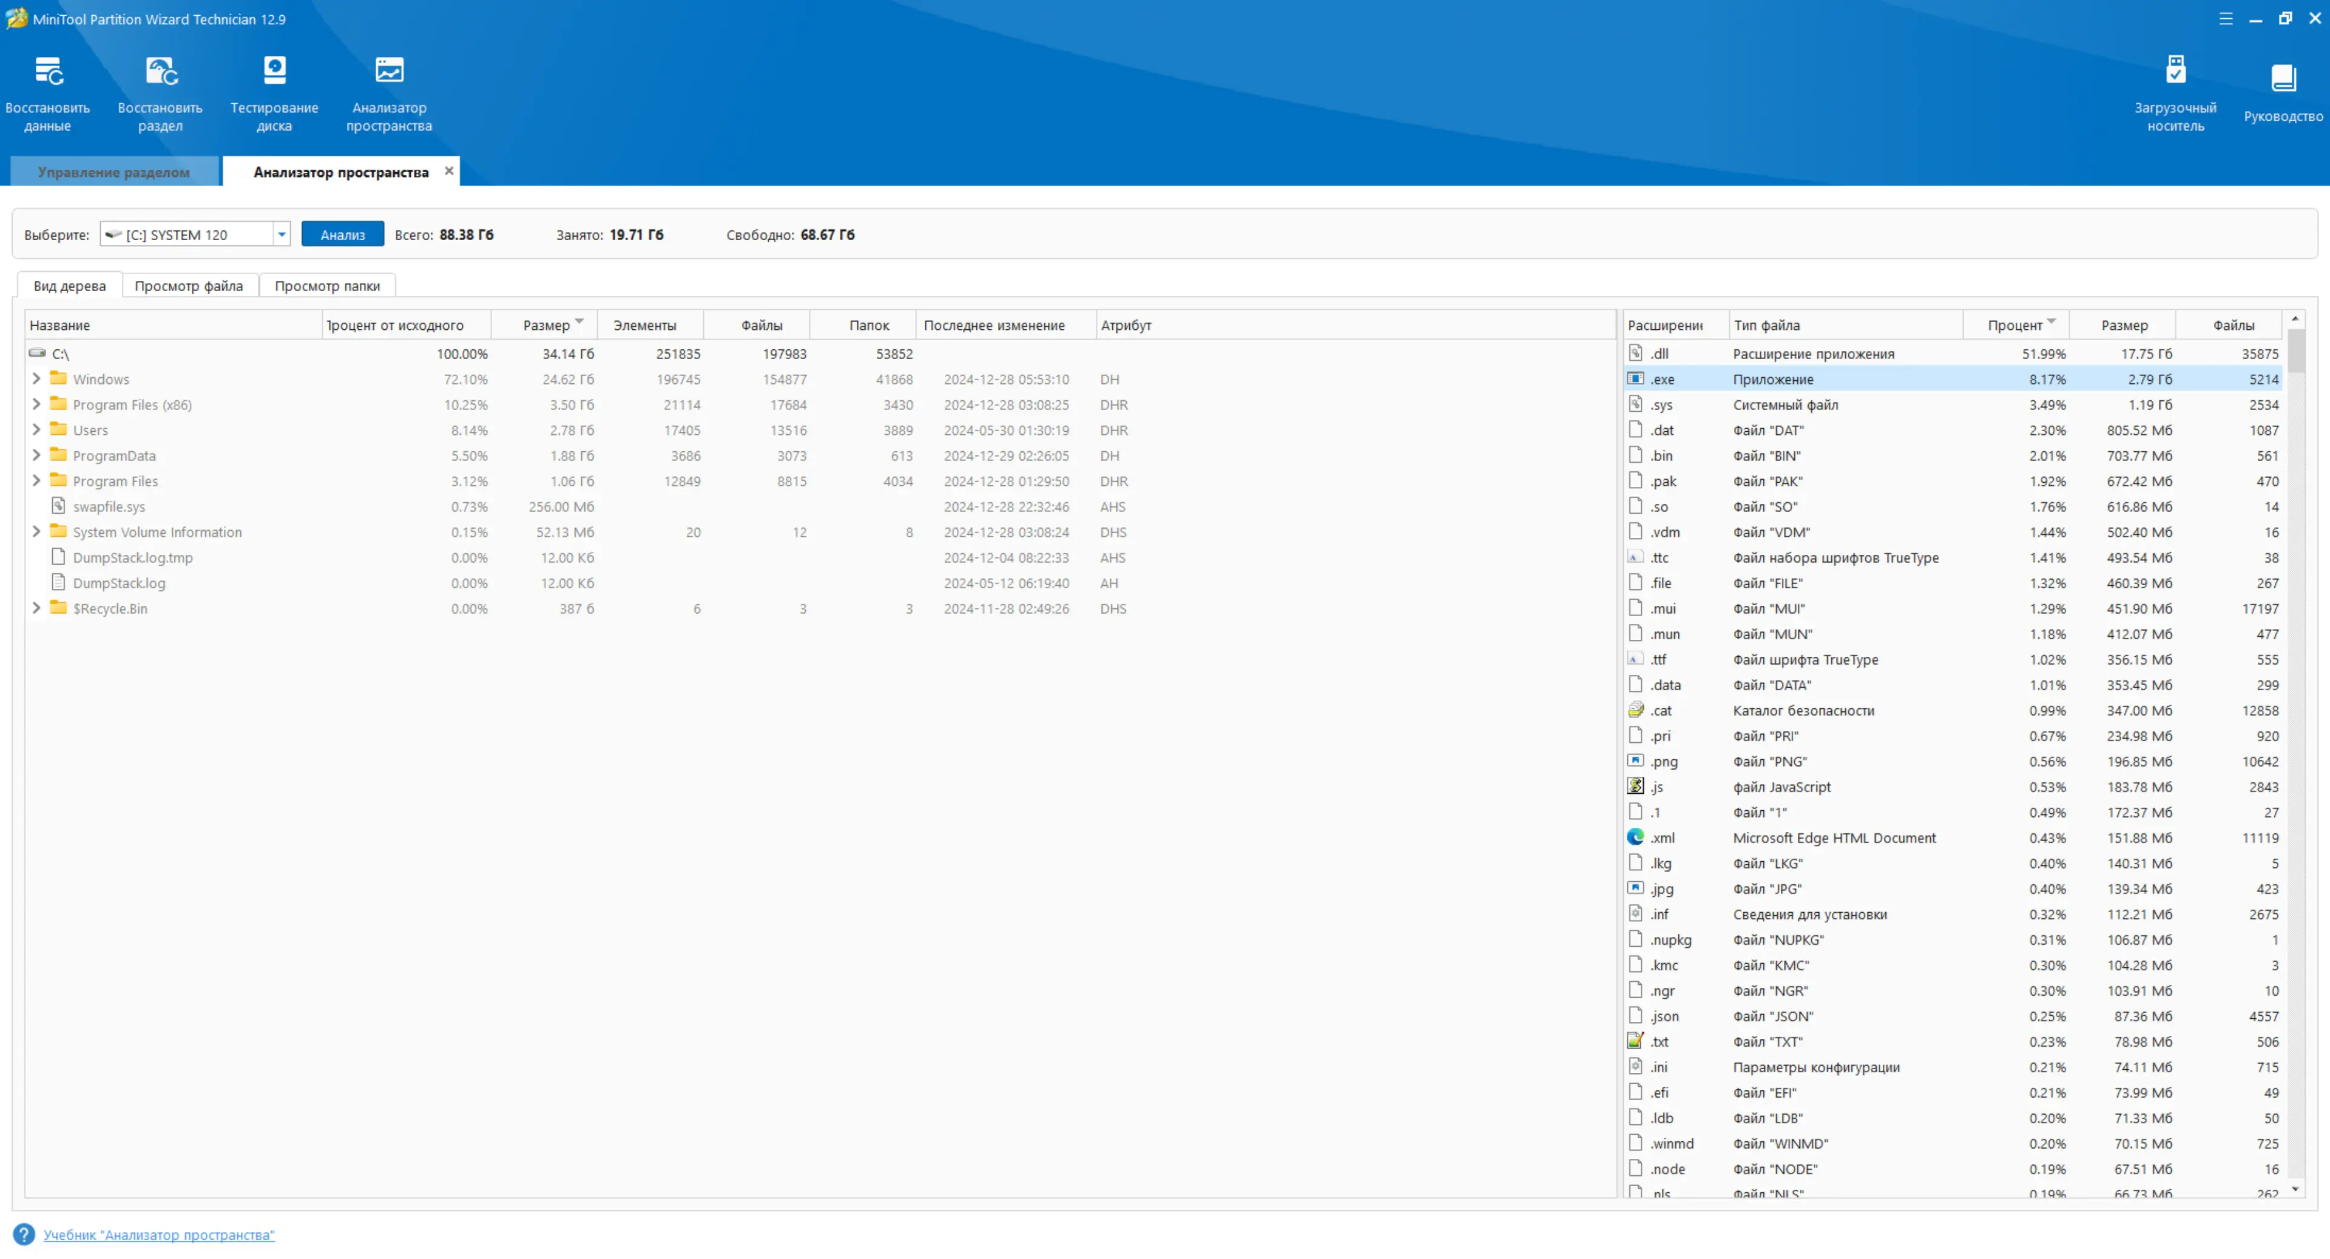The width and height of the screenshot is (2330, 1259).
Task: Open the Учебник Анализатор пространства link
Action: click(x=158, y=1235)
